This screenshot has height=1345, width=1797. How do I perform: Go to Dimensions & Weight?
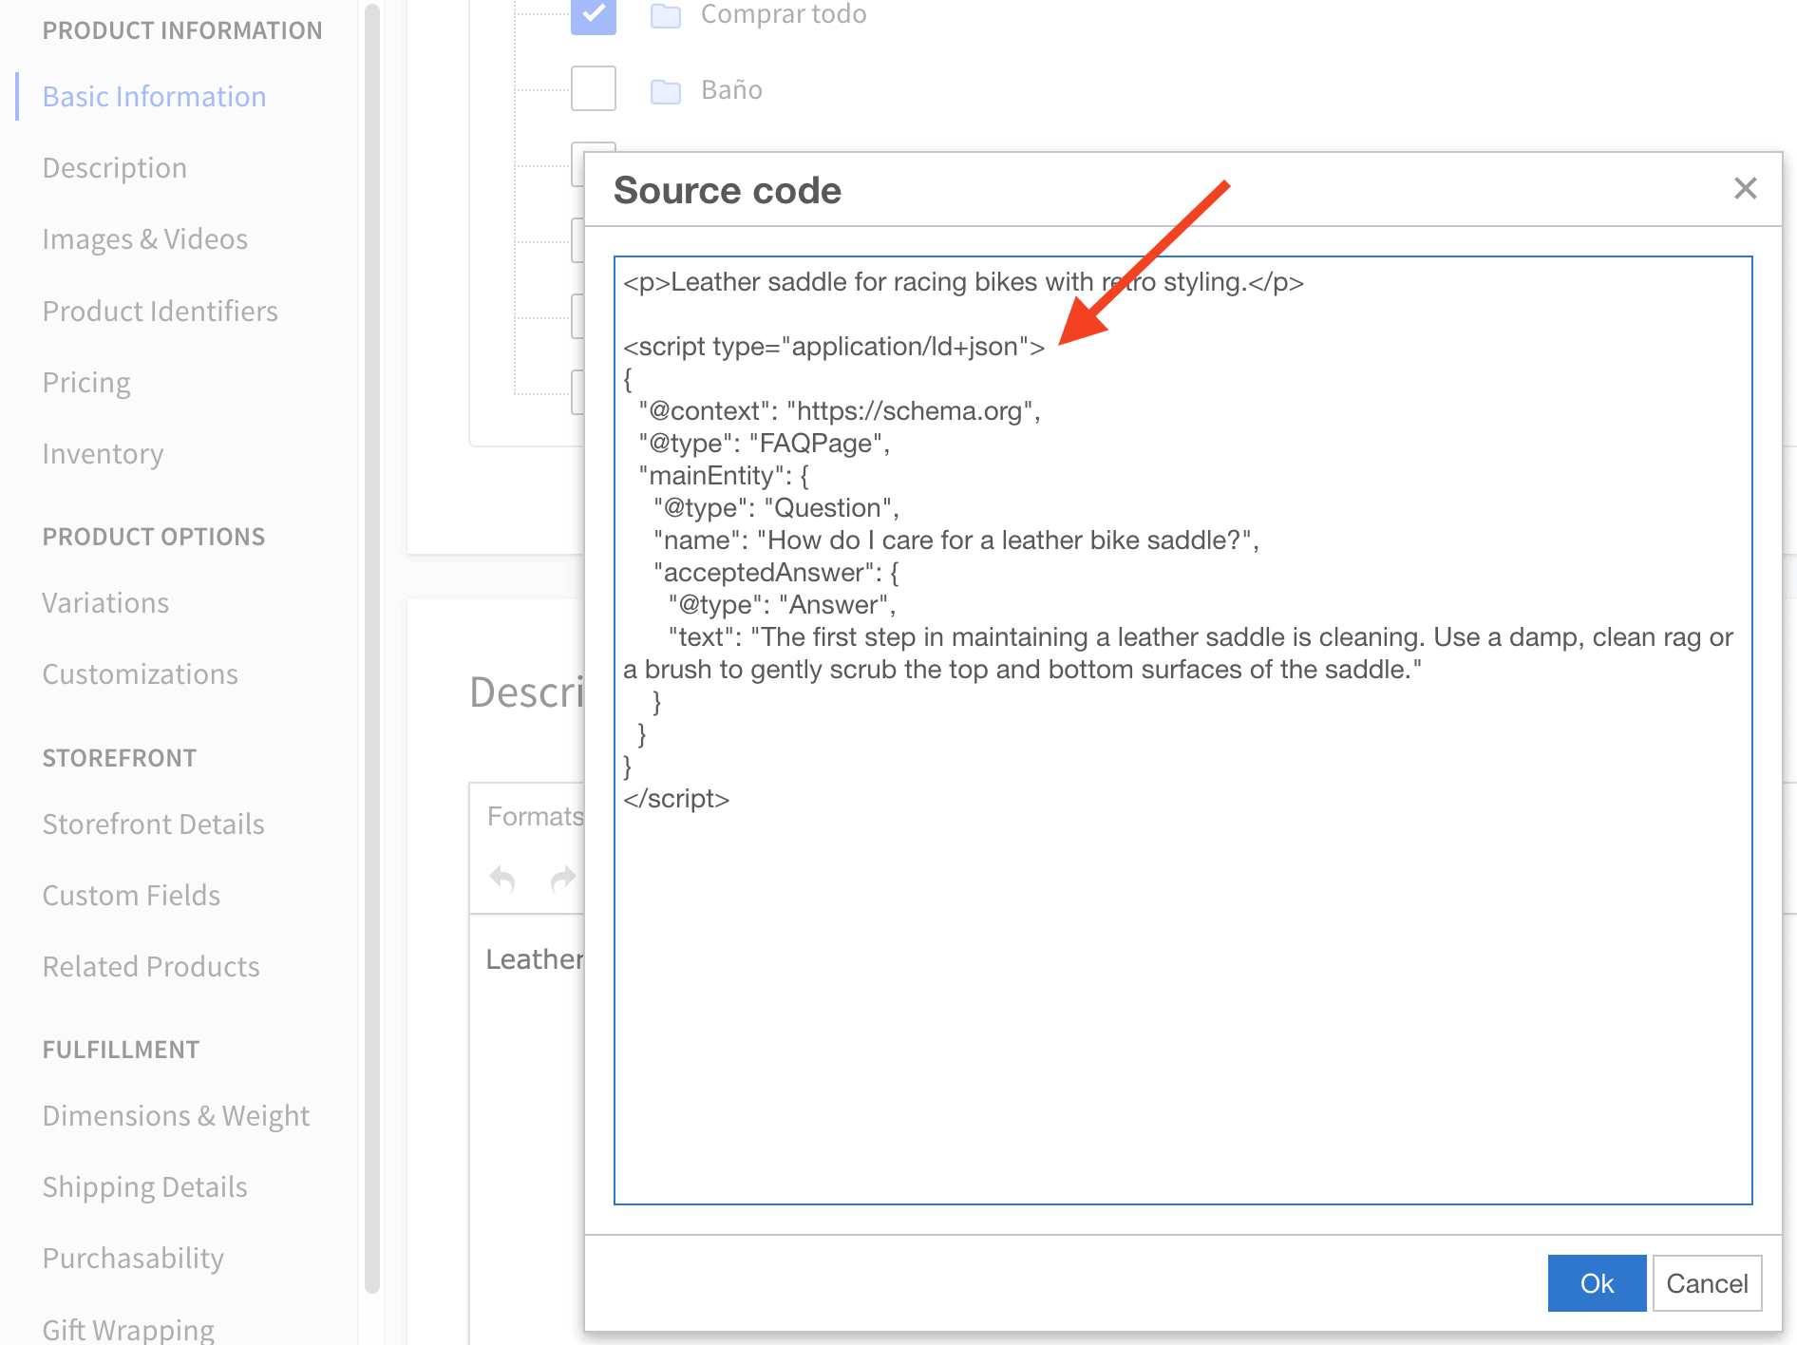point(176,1116)
